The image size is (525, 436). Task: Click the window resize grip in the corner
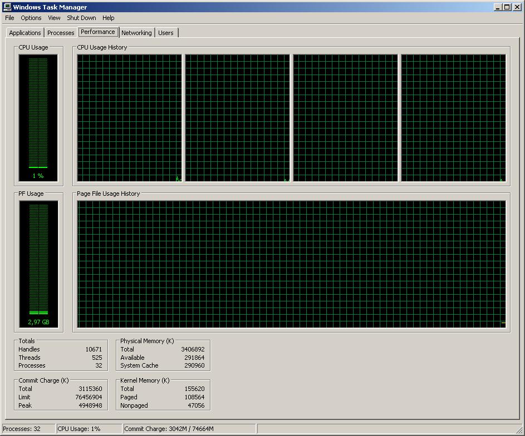tap(519, 430)
